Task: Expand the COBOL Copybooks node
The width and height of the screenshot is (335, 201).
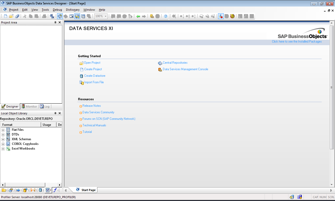Action: (x=3, y=144)
